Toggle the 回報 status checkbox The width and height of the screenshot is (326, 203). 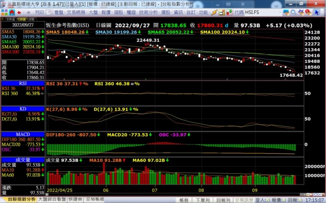[x=300, y=200]
